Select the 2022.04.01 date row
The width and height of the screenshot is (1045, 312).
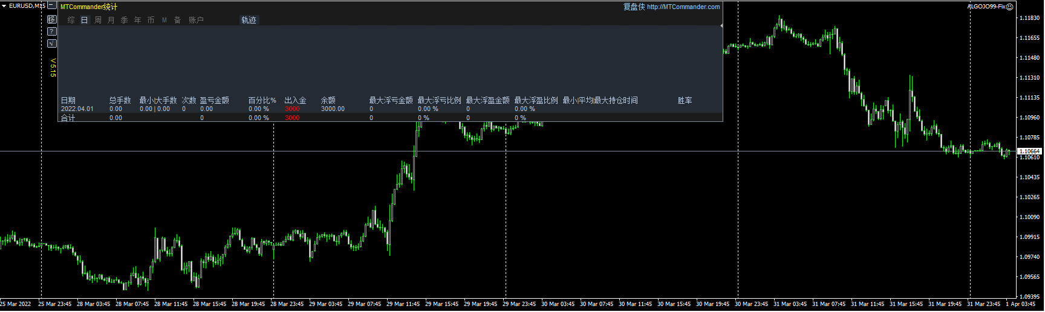[390, 109]
